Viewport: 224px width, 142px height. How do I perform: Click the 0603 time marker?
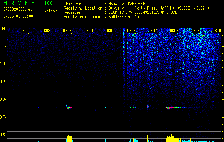tap(67, 31)
